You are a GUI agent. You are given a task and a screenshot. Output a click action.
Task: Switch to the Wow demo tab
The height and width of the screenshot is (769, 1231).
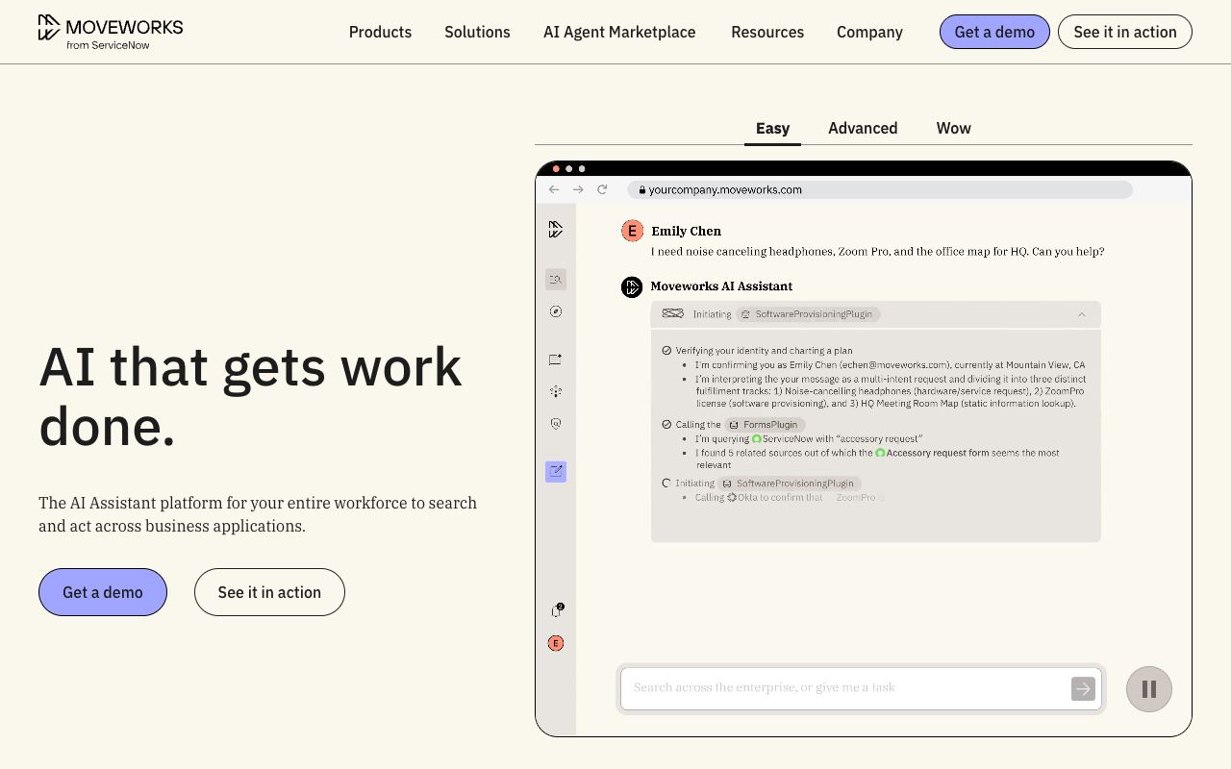(953, 129)
